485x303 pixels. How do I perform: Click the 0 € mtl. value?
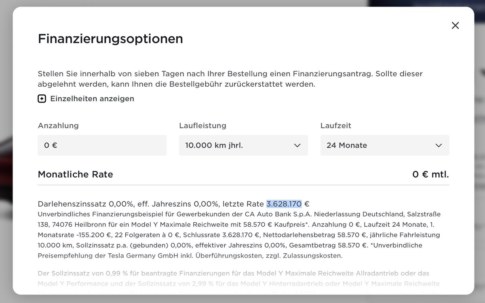click(x=430, y=175)
